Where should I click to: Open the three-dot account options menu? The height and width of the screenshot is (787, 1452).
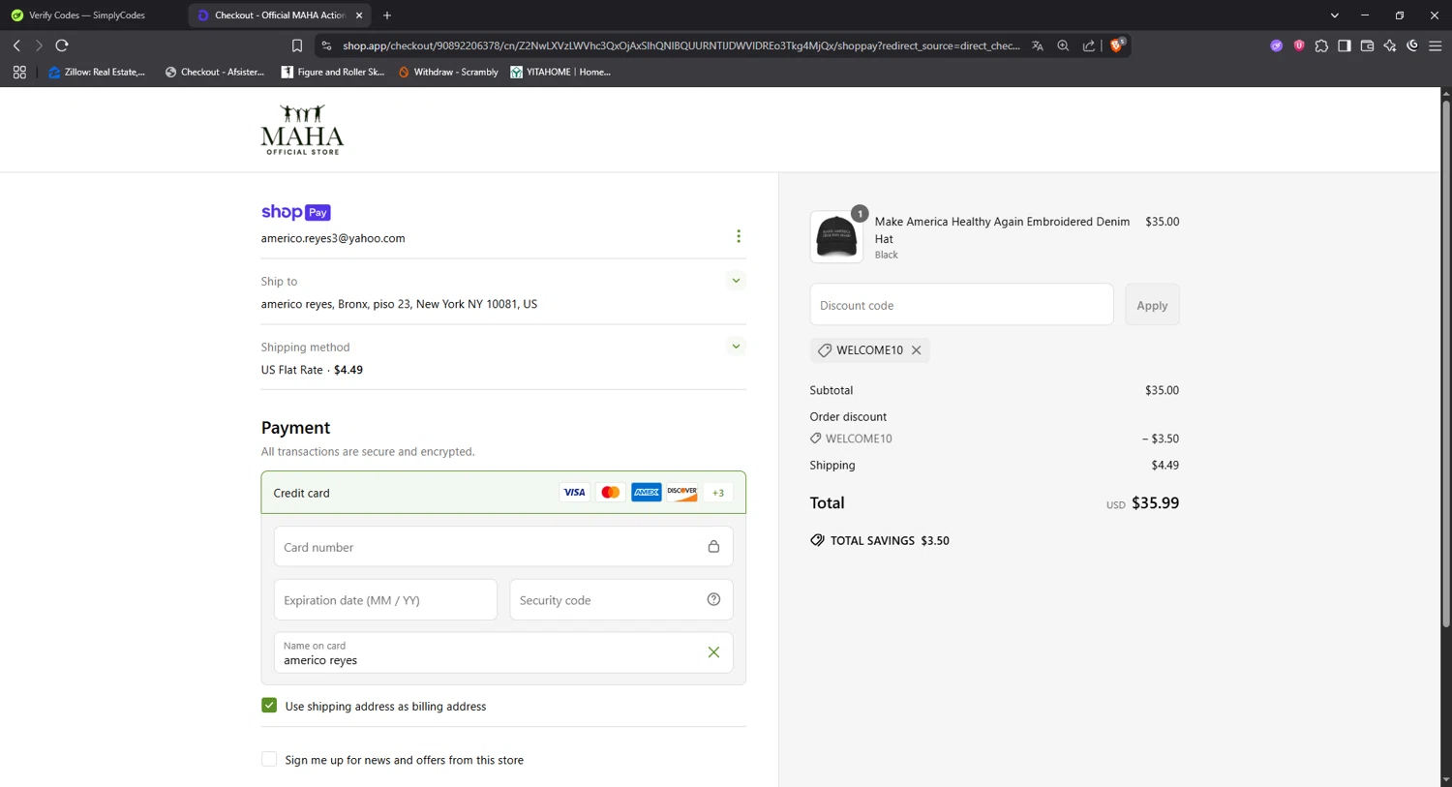[739, 236]
